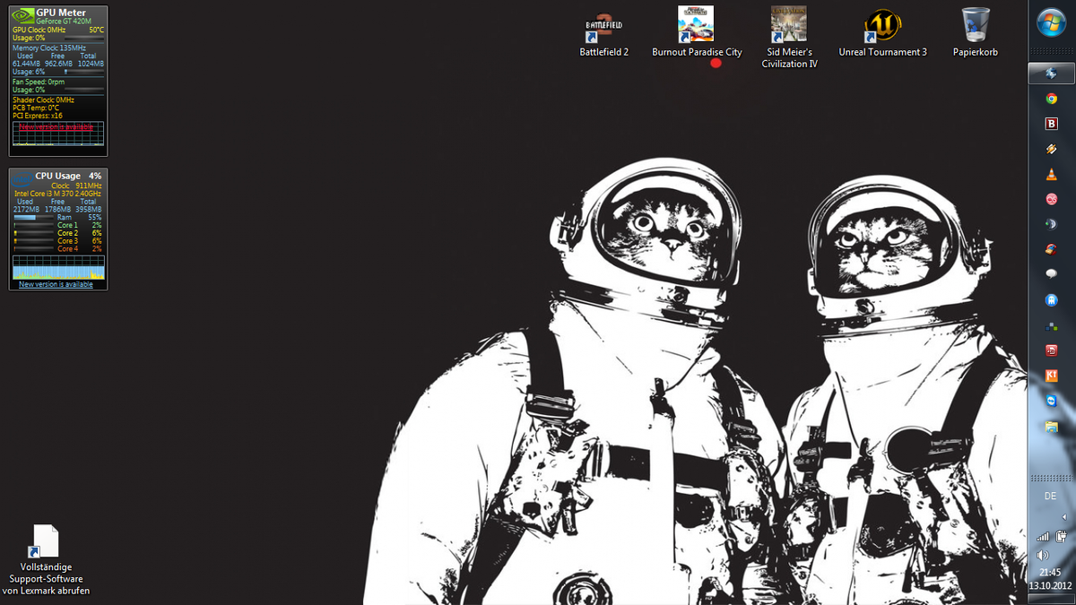This screenshot has width=1076, height=605.
Task: Click the Core 4 label
Action: [67, 249]
